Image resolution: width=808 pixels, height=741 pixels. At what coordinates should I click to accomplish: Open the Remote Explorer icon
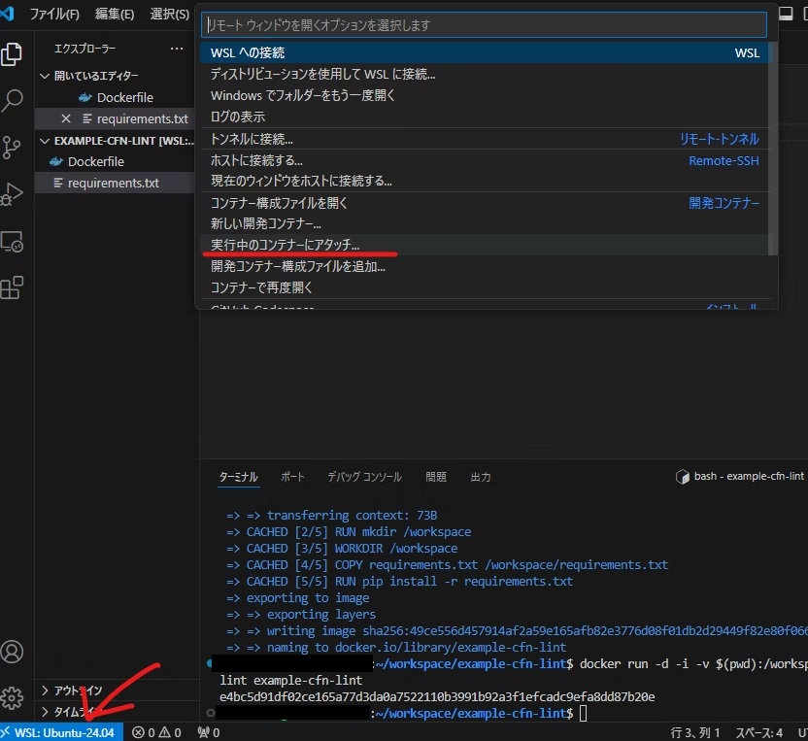12,241
